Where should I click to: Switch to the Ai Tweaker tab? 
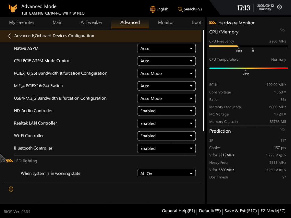tap(91, 22)
